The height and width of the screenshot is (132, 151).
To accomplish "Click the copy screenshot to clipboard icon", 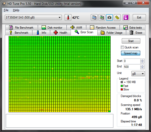I will point(102,17).
